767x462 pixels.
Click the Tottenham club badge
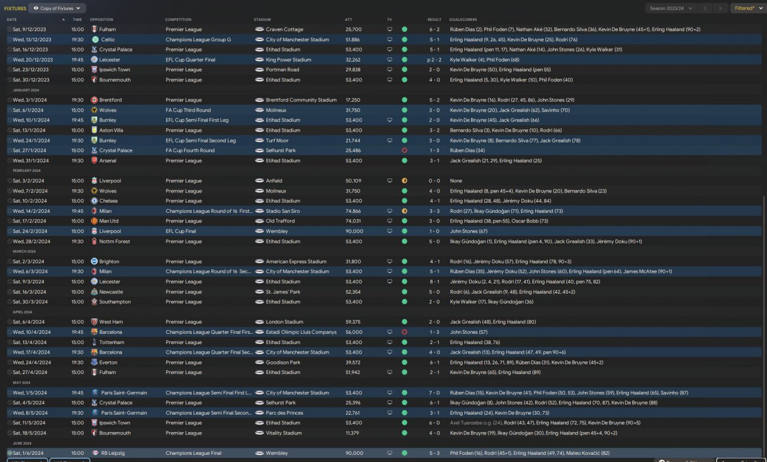click(94, 342)
